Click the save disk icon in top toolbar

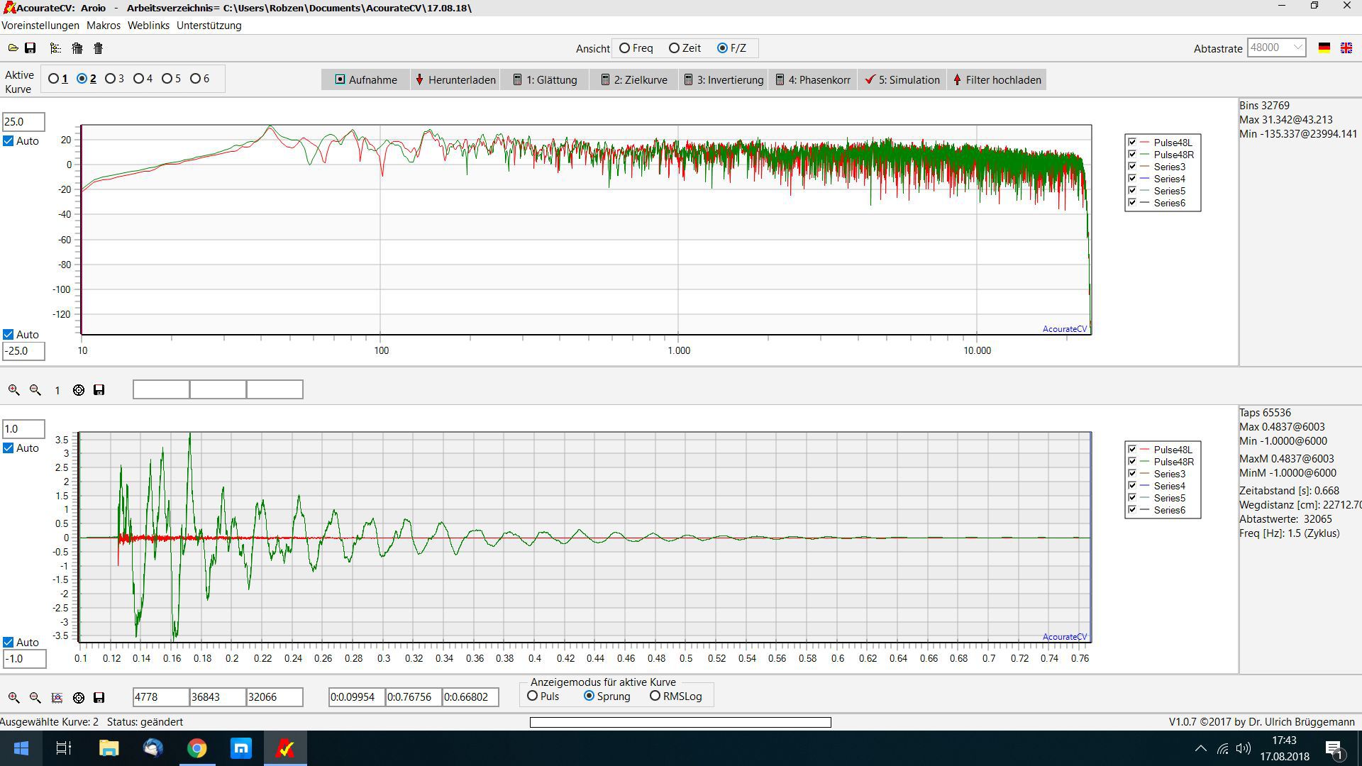(x=30, y=48)
